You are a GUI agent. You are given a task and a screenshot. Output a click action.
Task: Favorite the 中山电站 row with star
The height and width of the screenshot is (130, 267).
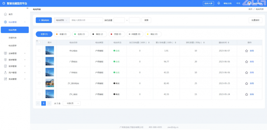click(246, 51)
